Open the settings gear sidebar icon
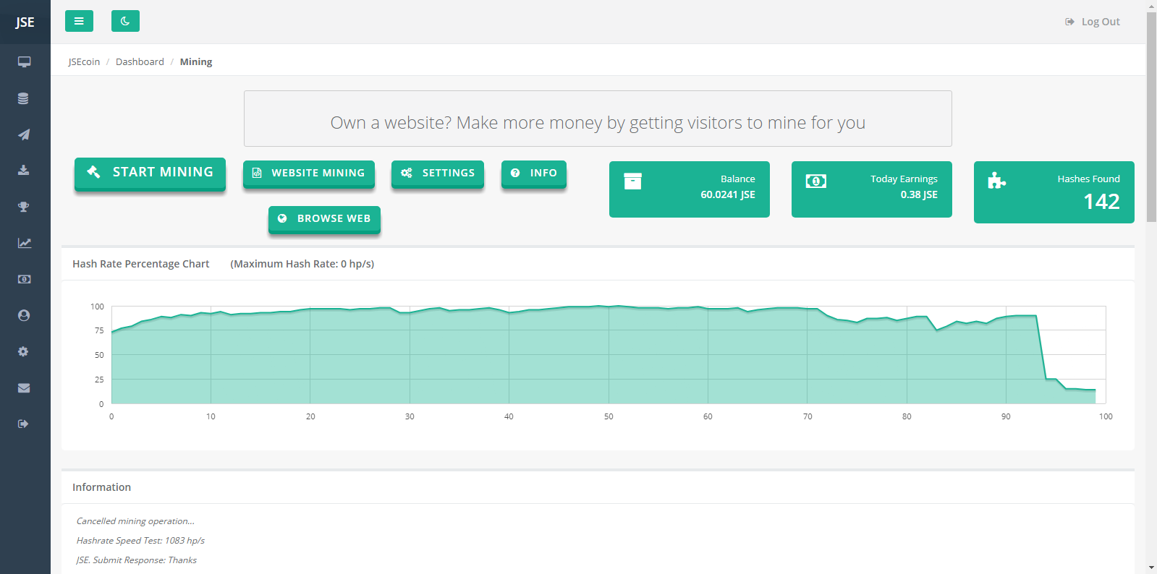This screenshot has width=1157, height=574. coord(24,351)
